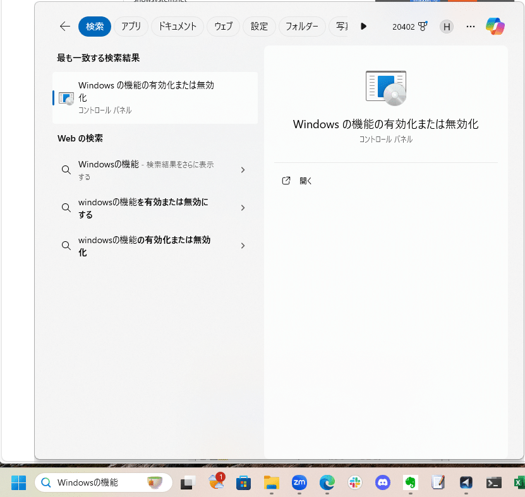Select the 検索 filter tab
The image size is (525, 497).
coord(95,27)
